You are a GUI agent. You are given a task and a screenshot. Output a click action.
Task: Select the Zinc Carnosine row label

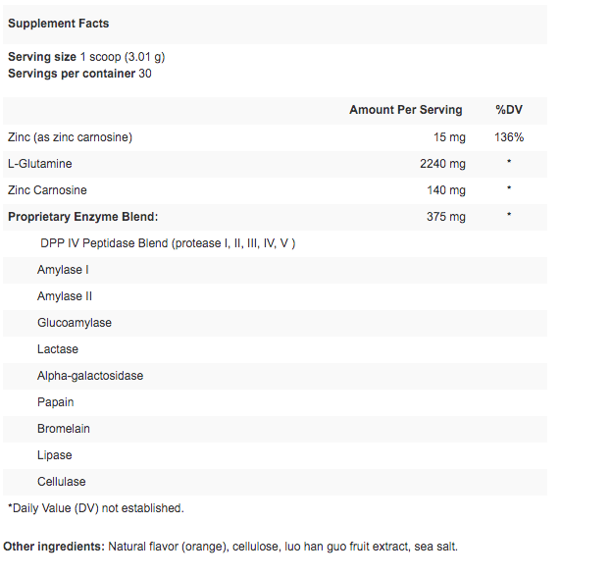point(47,190)
